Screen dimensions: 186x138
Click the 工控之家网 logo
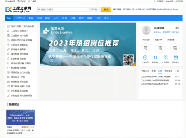18,9
